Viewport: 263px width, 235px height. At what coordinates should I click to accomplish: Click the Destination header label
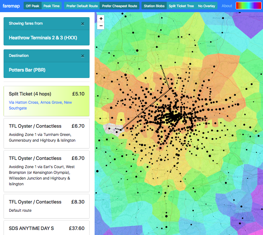(19, 55)
